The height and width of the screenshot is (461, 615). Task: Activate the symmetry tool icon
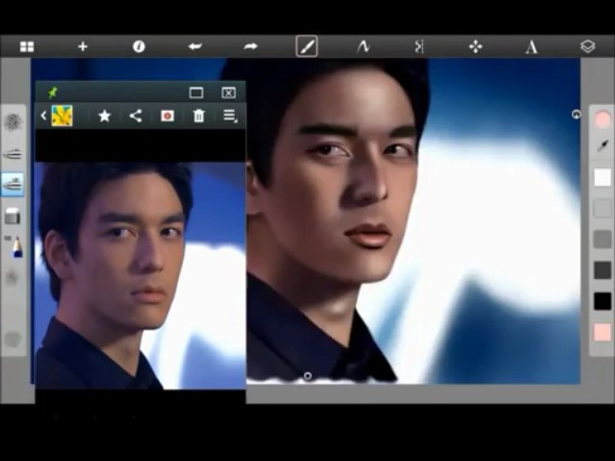click(419, 47)
